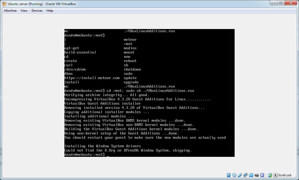This screenshot has width=299, height=180.
Task: Maximize the VirtualBox window
Action: click(x=281, y=3)
